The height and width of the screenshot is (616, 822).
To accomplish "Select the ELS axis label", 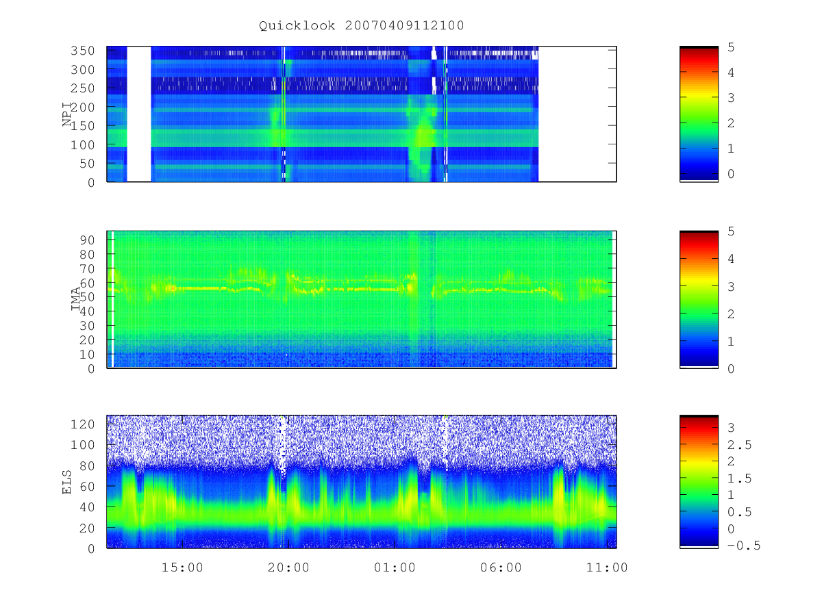I will point(68,482).
